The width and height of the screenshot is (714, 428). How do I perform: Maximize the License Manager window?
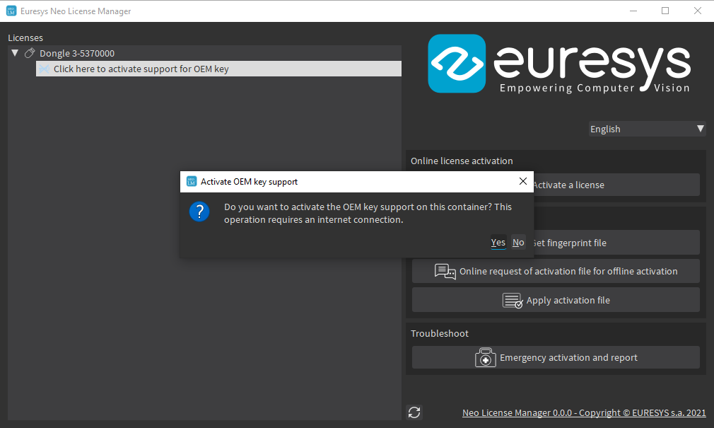point(665,11)
